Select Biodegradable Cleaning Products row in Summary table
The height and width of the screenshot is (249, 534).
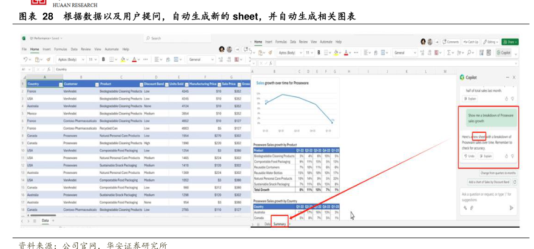296,156
